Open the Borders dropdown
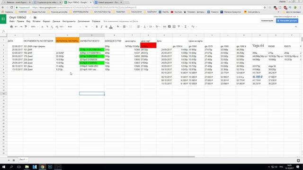Image resolution: width=303 pixels, height=170 pixels. pyautogui.click(x=125, y=26)
